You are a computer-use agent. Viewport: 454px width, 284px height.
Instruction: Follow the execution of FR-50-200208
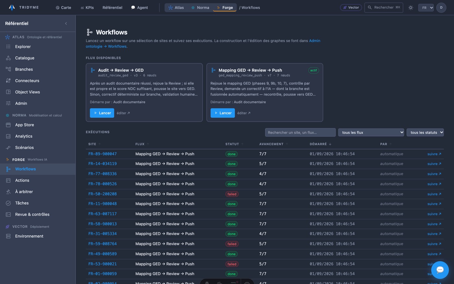(434, 194)
